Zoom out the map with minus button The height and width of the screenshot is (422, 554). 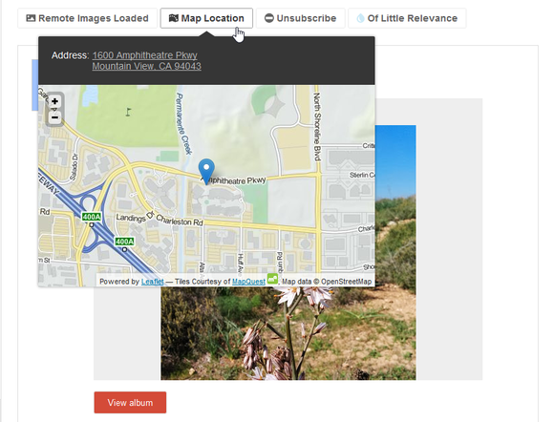click(54, 117)
